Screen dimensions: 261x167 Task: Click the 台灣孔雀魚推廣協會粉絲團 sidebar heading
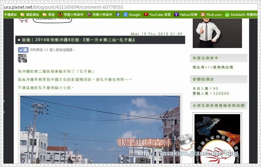(218, 105)
